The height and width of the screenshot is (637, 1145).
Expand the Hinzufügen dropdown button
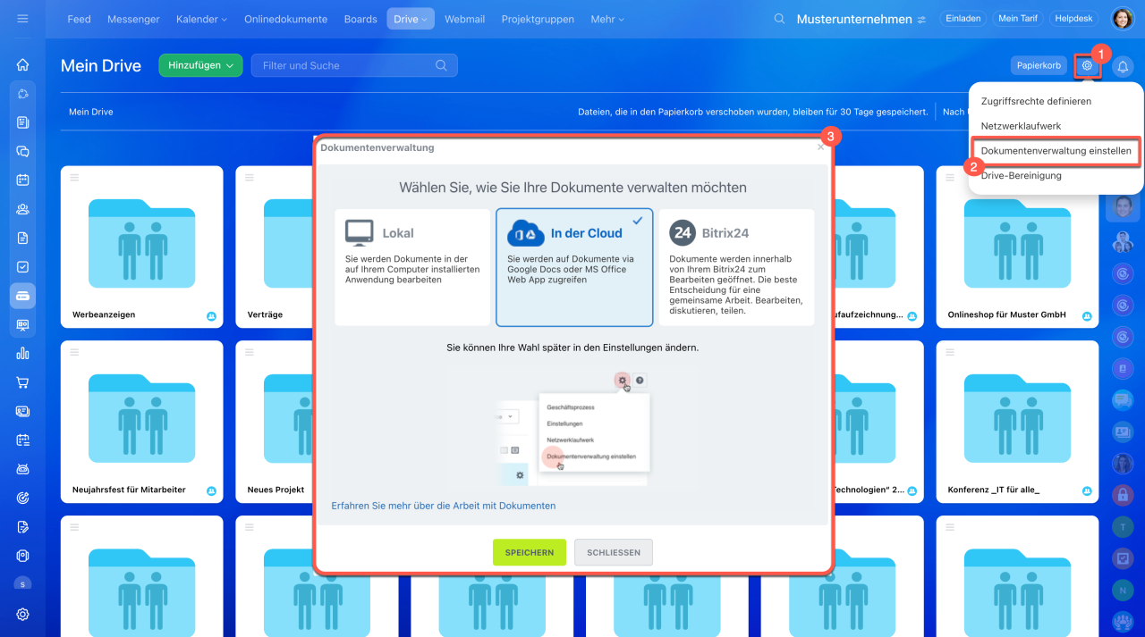(x=200, y=65)
